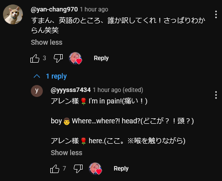The height and width of the screenshot is (181, 222).
Task: Click the creator heart badge under the top comment
Action: pos(76,58)
